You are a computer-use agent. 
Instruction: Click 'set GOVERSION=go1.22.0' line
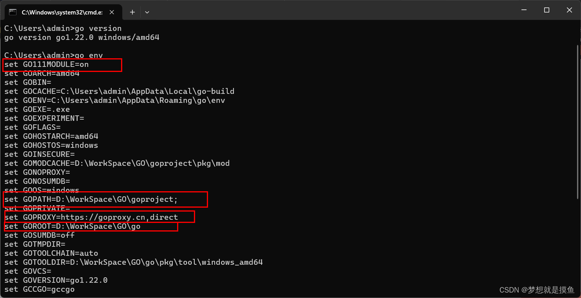click(56, 280)
